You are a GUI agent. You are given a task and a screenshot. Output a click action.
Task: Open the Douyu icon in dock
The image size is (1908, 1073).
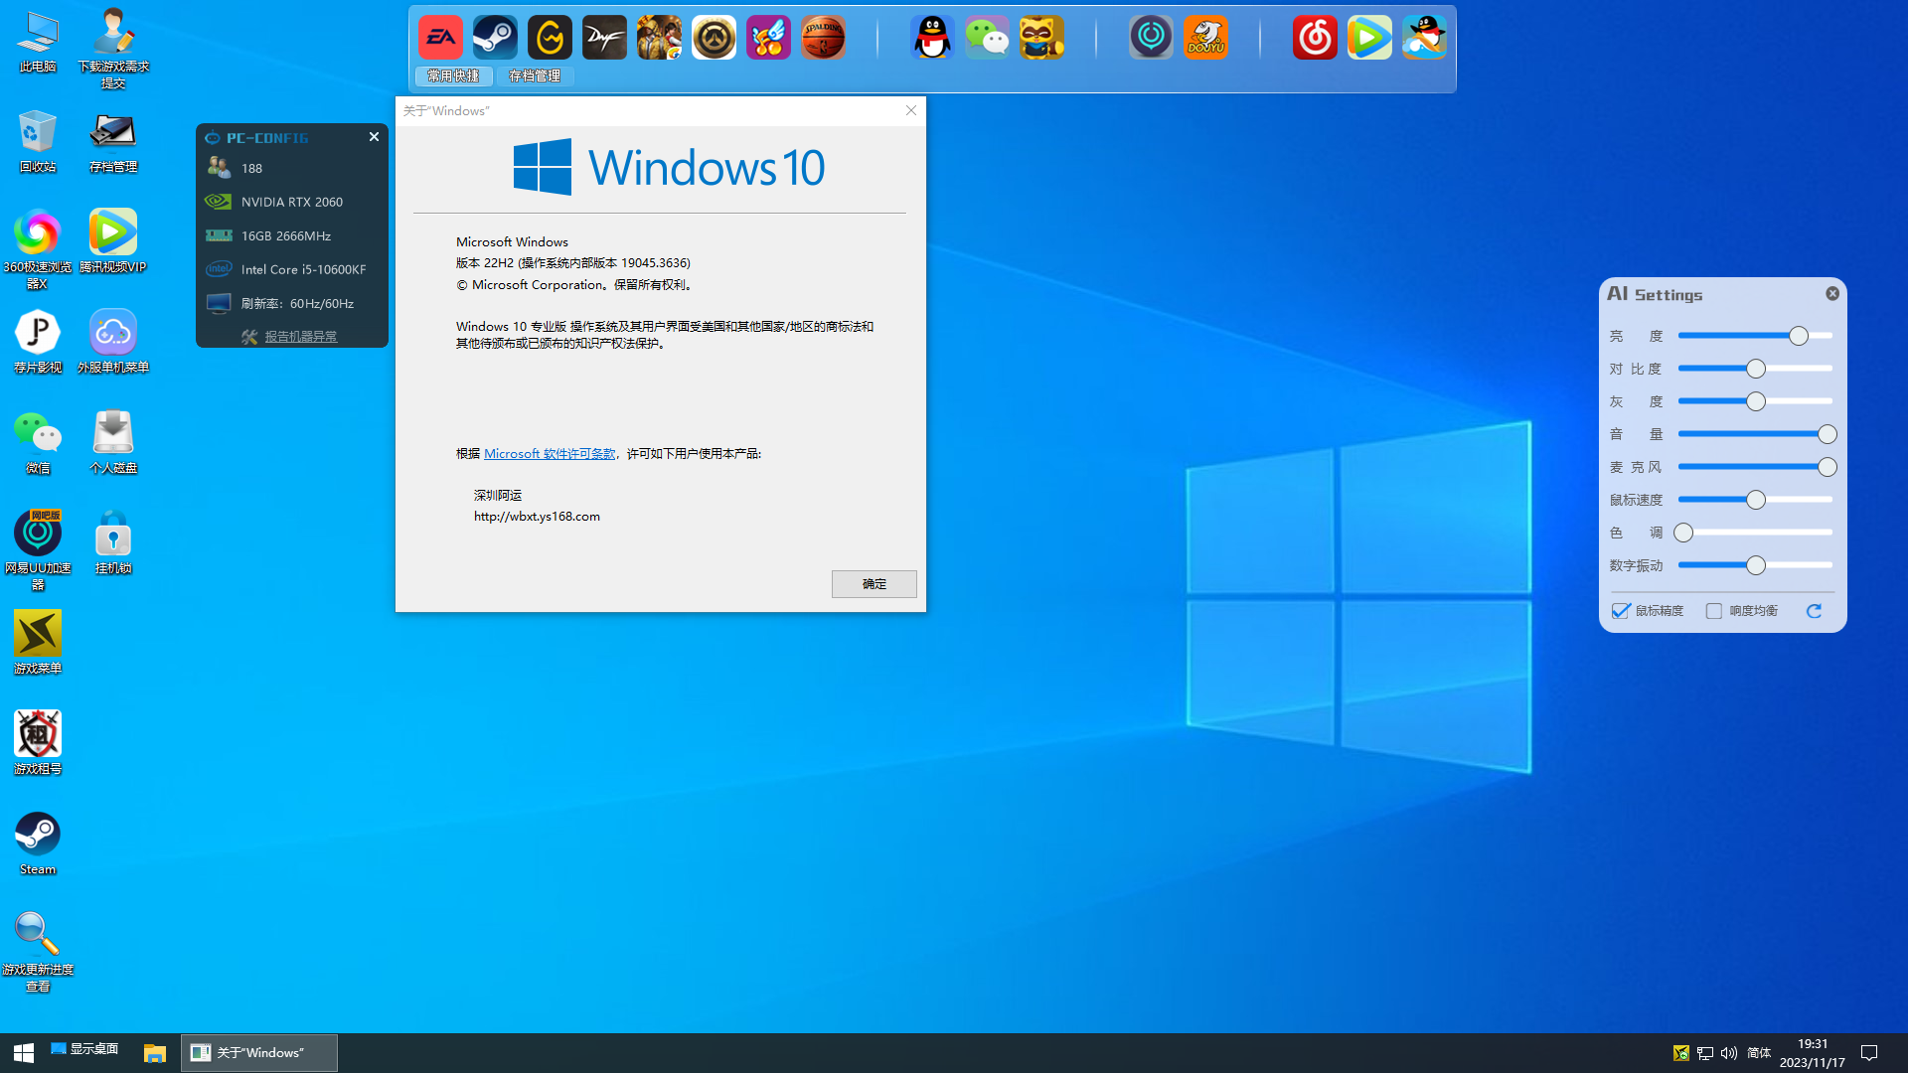click(1205, 38)
